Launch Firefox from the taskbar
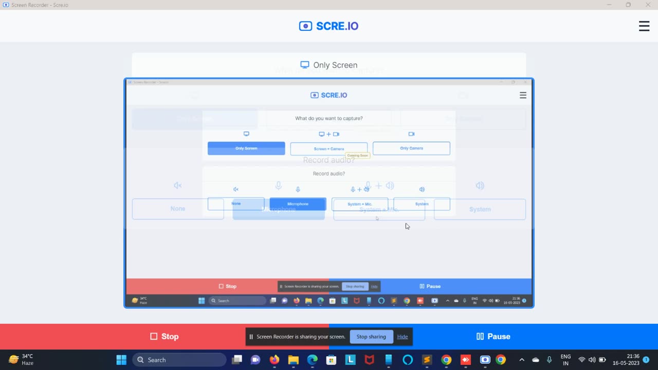The width and height of the screenshot is (658, 370). [x=275, y=360]
